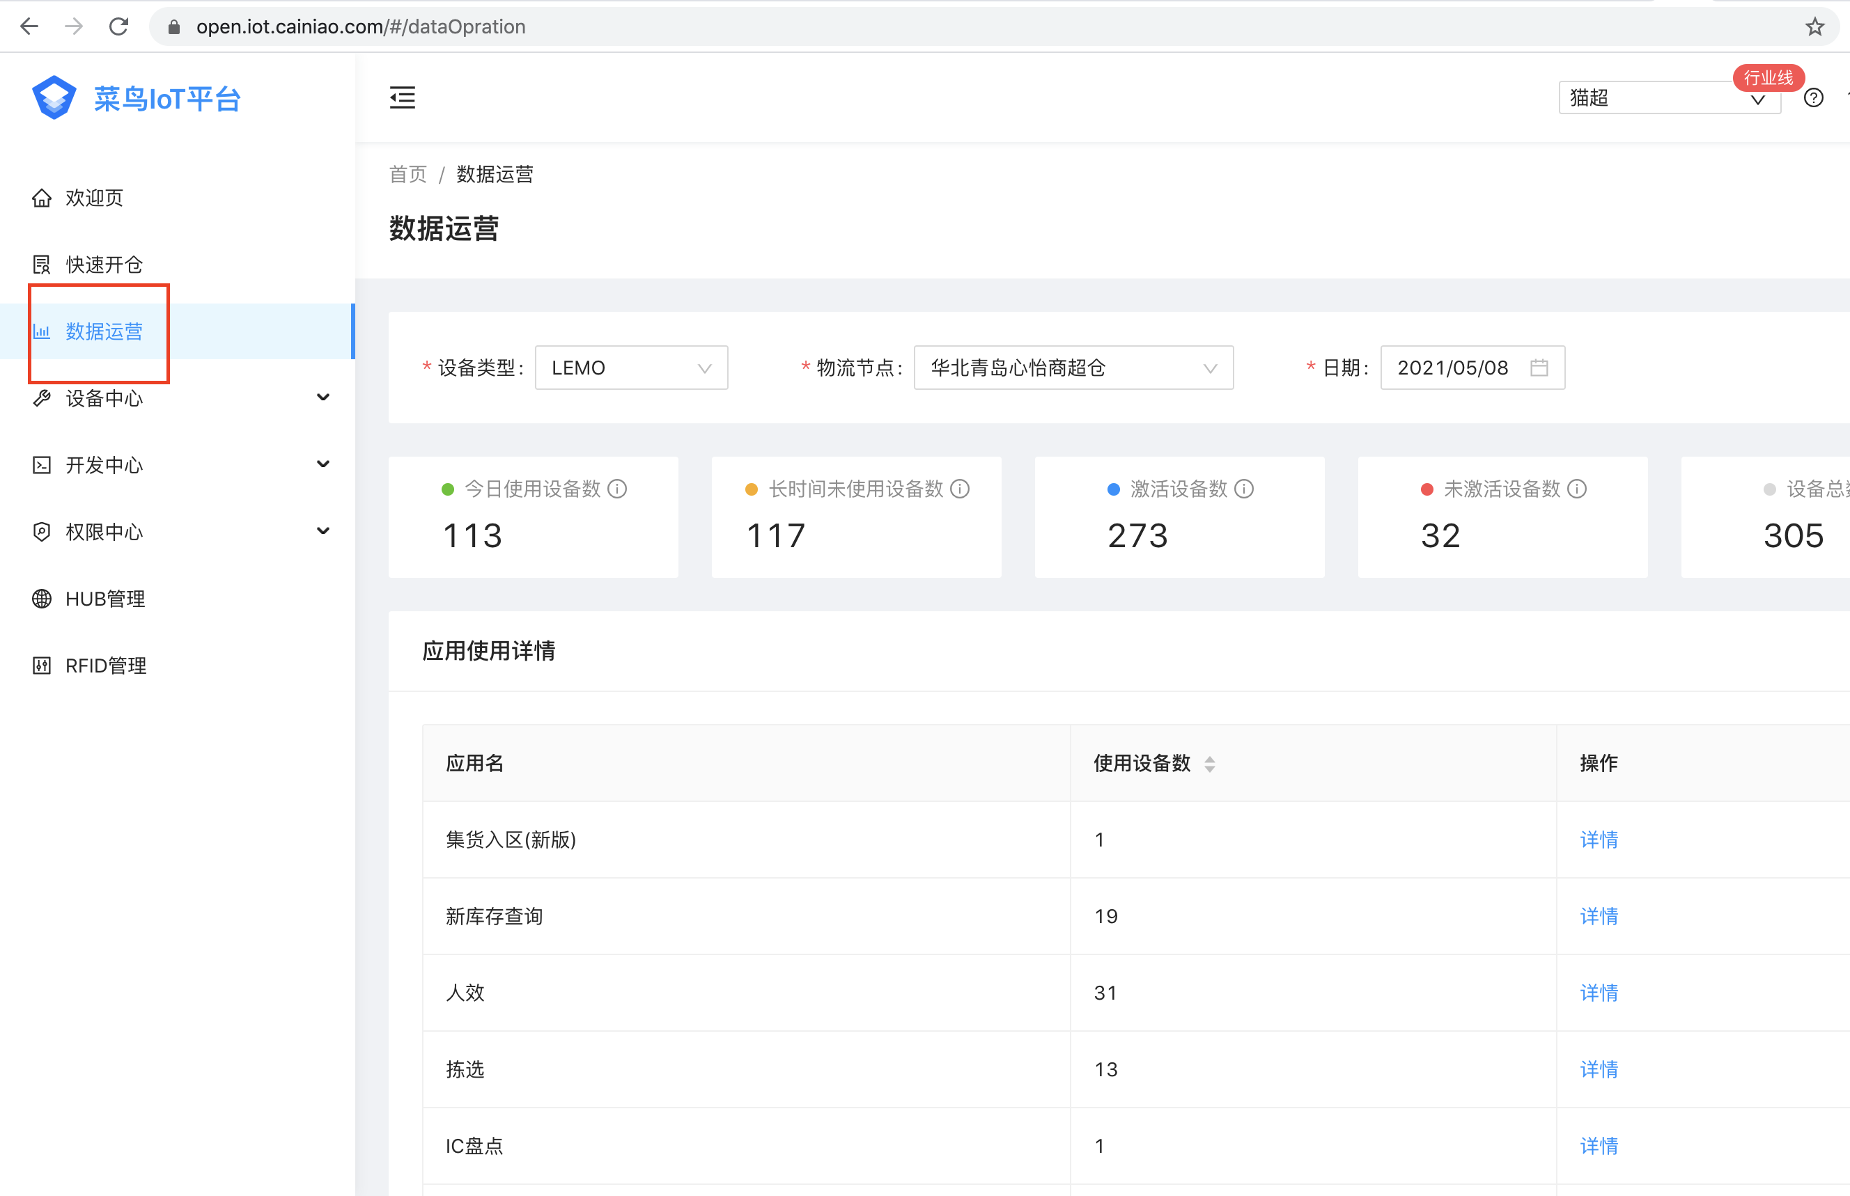Click info icon beside 激活设备数

pos(1243,489)
